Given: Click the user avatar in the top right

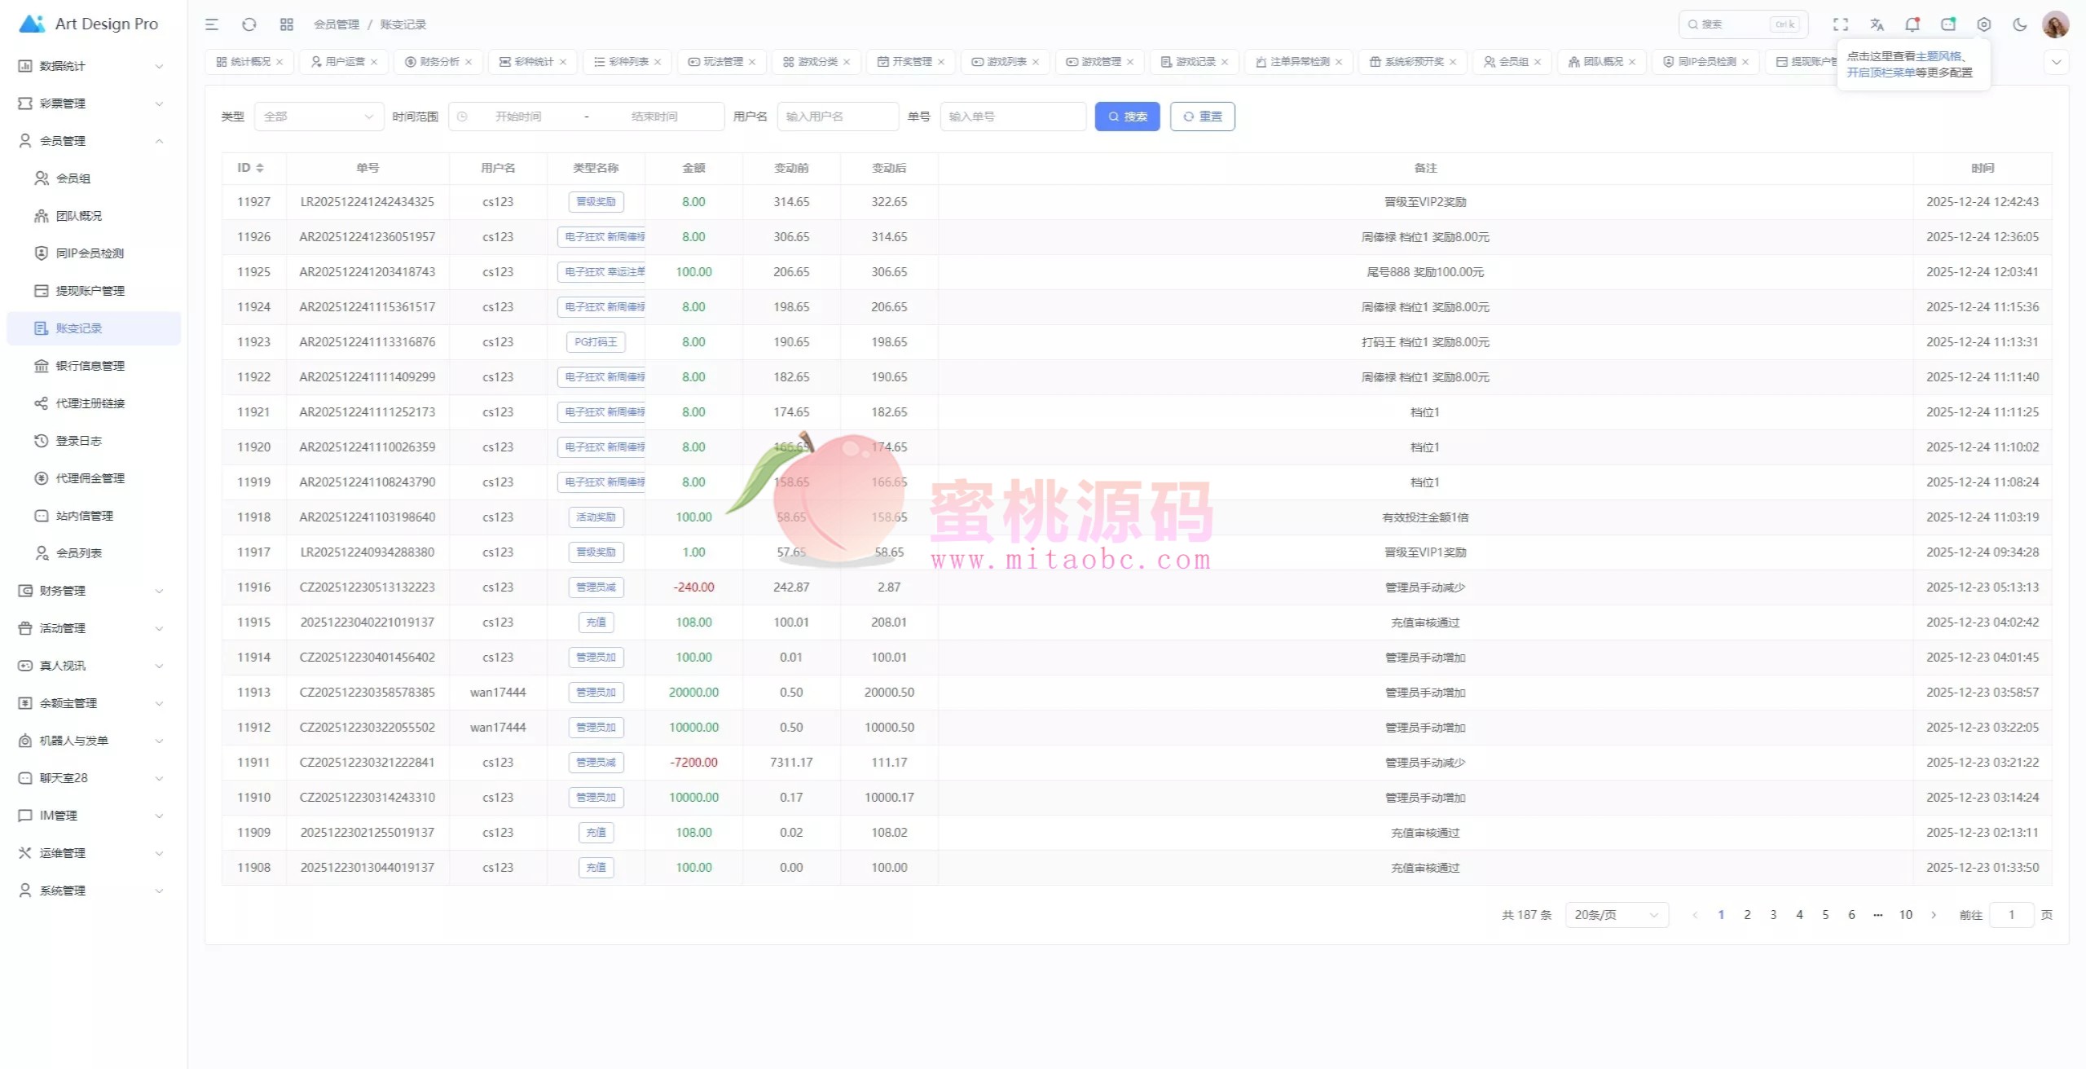Looking at the screenshot, I should tap(2055, 24).
